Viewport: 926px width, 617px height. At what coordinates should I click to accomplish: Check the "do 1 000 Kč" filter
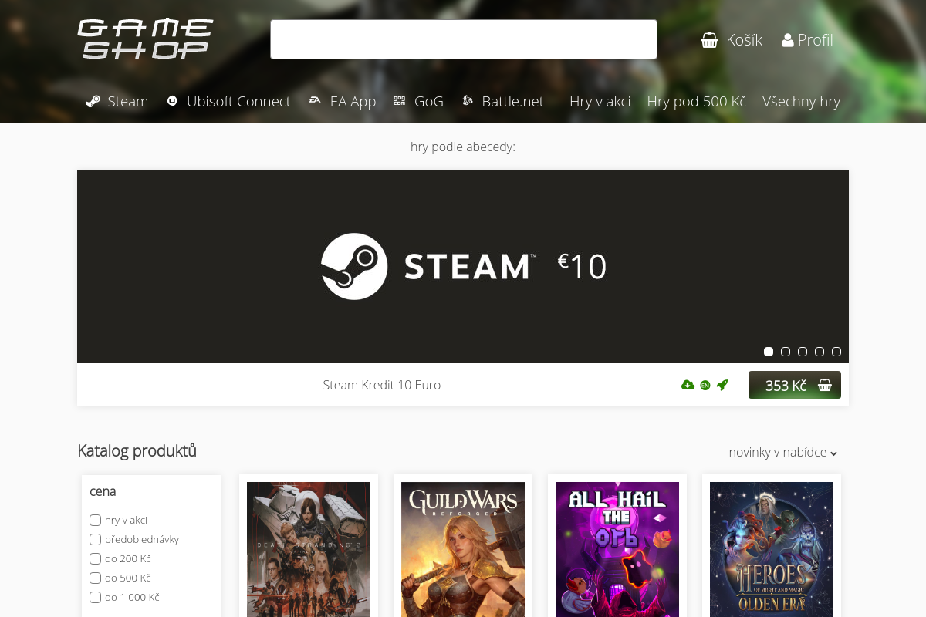pos(96,597)
